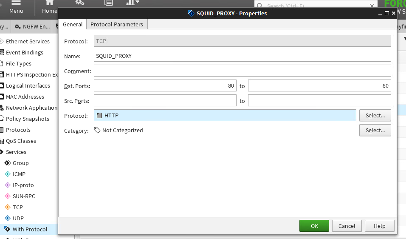Open the UDP services branch
Viewport: 406px width, 239px height.
[18, 219]
